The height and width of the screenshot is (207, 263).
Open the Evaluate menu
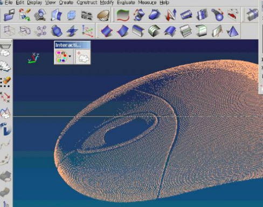point(126,3)
